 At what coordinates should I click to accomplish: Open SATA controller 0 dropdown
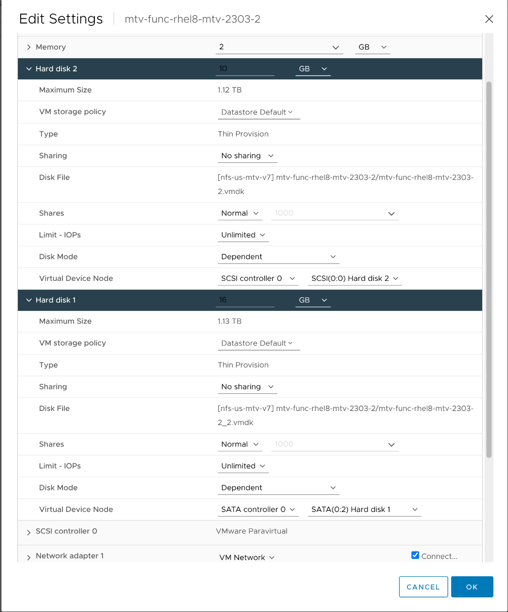coord(258,510)
